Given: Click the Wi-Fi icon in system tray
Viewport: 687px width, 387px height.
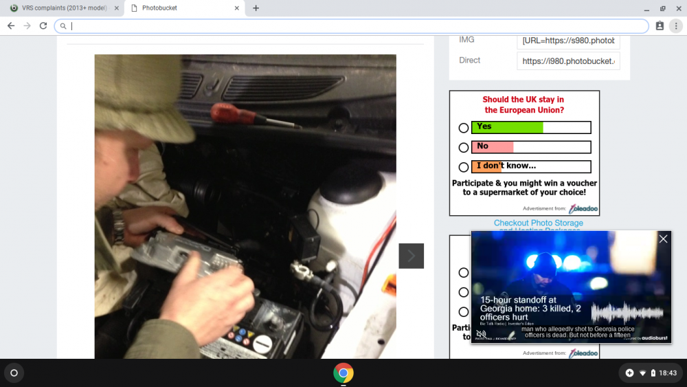Looking at the screenshot, I should (x=643, y=373).
